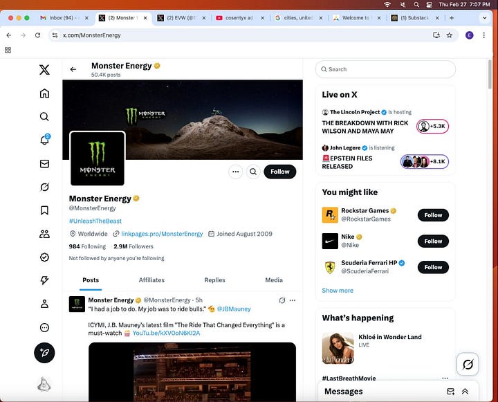Open linkpages.pro/MonsterEnergy link
Screen dimensions: 498x402
tap(162, 234)
